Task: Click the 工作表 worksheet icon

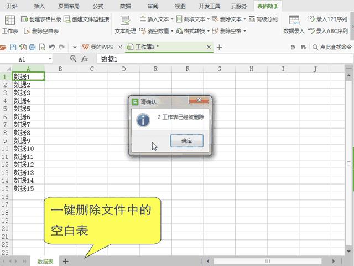Action: pyautogui.click(x=10, y=20)
